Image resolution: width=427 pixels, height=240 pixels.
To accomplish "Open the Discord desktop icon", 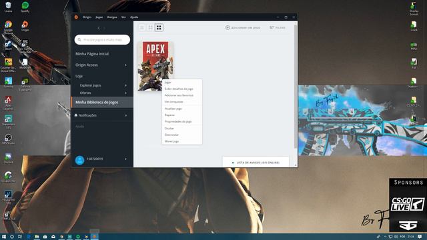I will (8, 158).
